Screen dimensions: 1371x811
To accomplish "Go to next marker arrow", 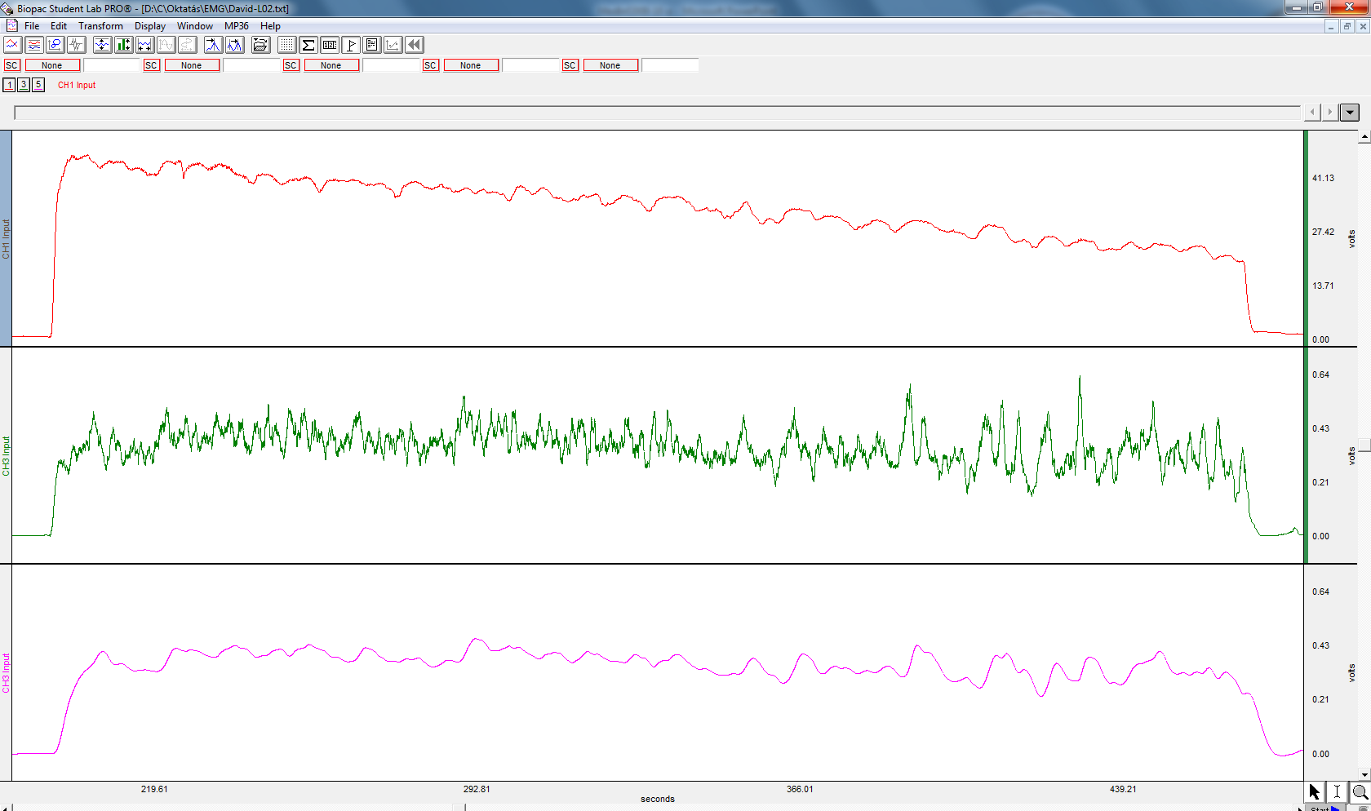I will click(1330, 112).
